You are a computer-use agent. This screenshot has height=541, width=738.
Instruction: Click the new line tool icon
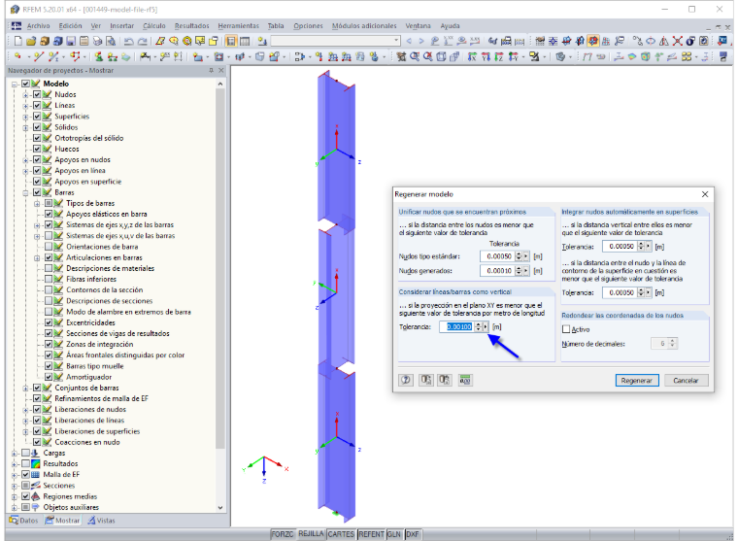point(39,56)
